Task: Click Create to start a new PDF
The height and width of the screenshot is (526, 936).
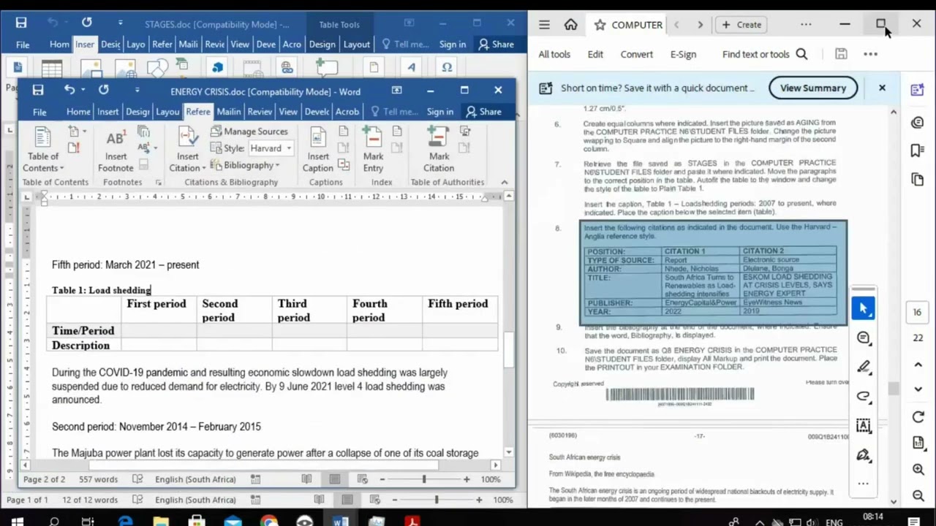Action: coord(741,25)
